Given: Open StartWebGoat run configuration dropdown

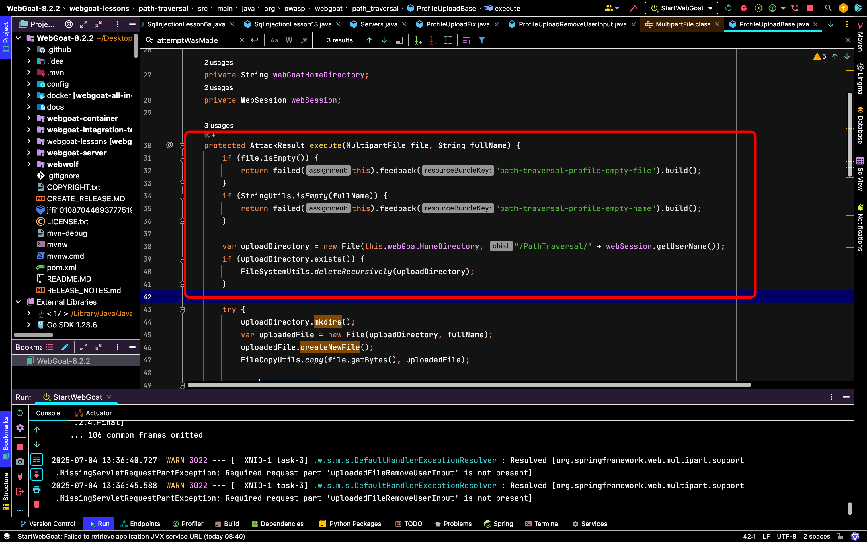Looking at the screenshot, I should coord(681,8).
